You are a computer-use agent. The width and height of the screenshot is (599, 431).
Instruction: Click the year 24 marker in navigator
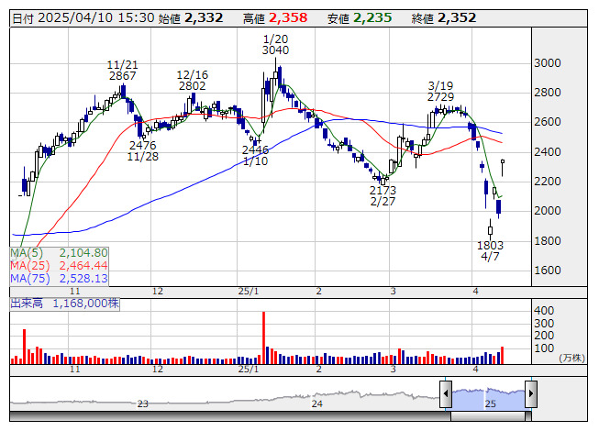[x=316, y=403]
